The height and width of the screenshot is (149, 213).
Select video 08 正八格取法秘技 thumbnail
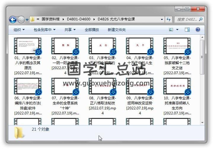(x=103, y=86)
